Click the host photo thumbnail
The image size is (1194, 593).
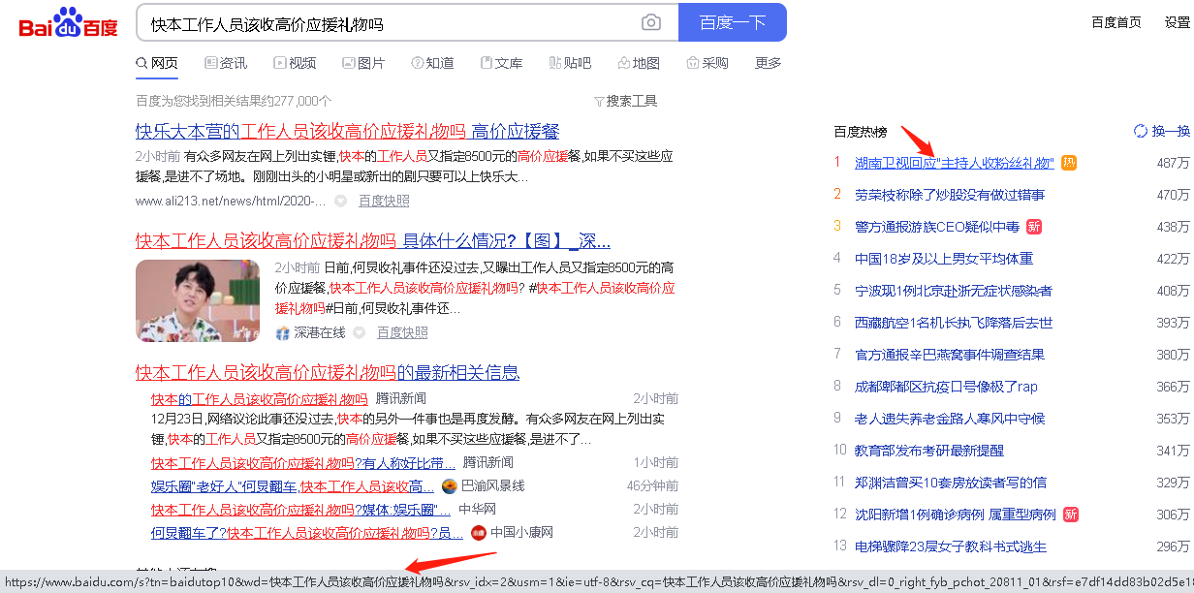point(198,300)
